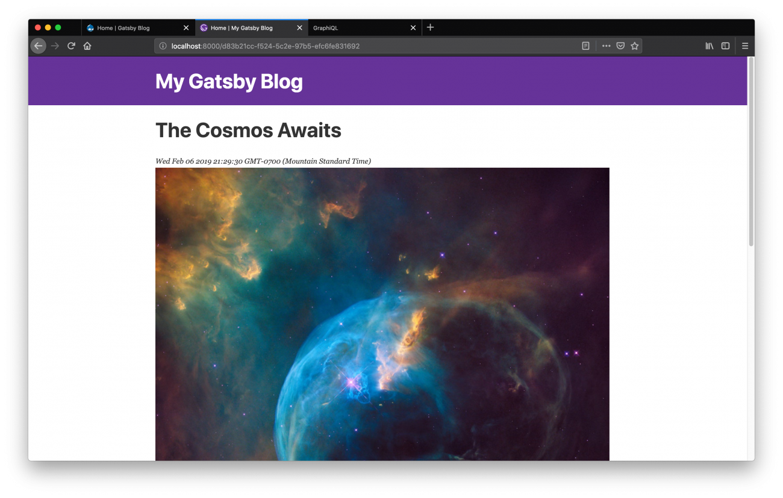The image size is (783, 498).
Task: Switch to the GraphiQL tab
Action: [x=364, y=28]
